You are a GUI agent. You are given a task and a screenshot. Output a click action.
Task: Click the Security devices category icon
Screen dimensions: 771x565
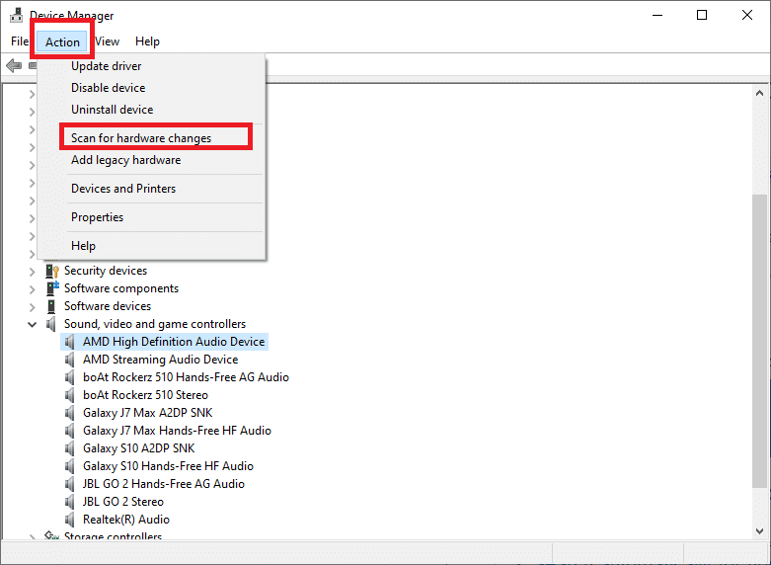pyautogui.click(x=52, y=271)
